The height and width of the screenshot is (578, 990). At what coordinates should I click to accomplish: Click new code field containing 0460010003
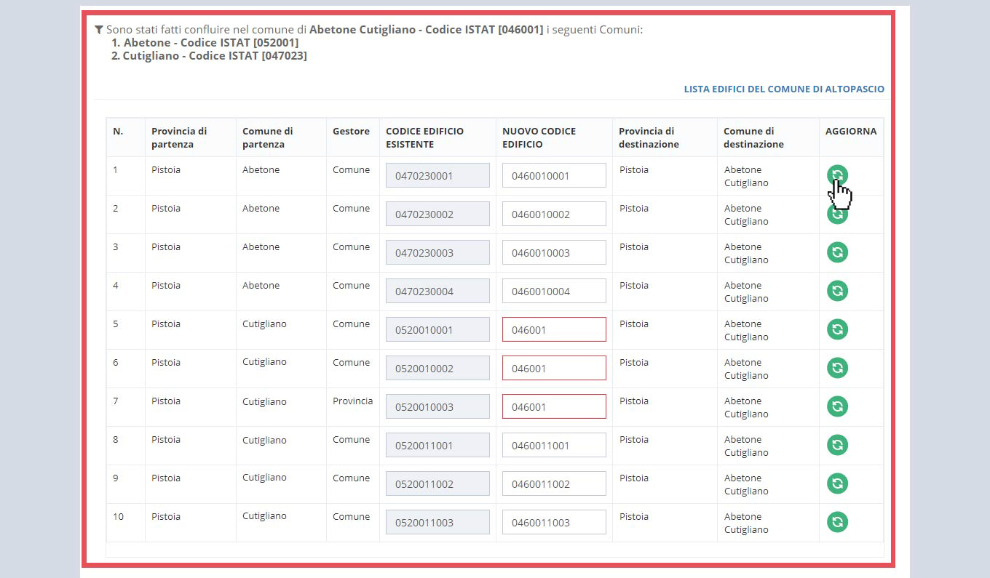(x=554, y=252)
